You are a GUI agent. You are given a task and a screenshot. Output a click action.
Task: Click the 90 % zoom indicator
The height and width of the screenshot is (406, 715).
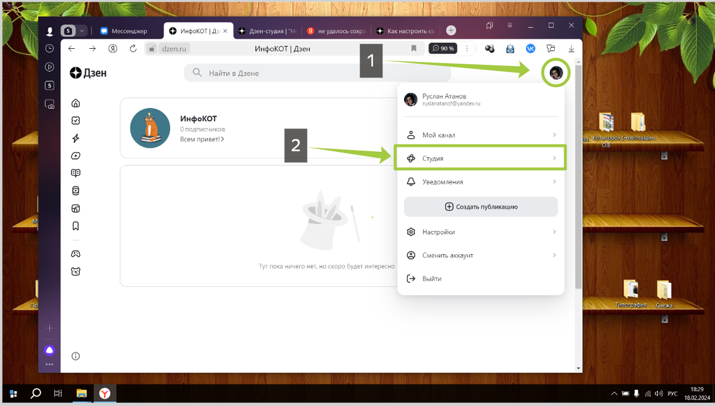point(444,48)
